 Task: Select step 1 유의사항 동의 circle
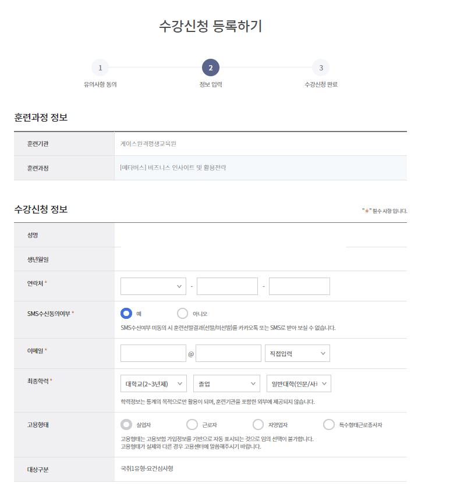100,67
